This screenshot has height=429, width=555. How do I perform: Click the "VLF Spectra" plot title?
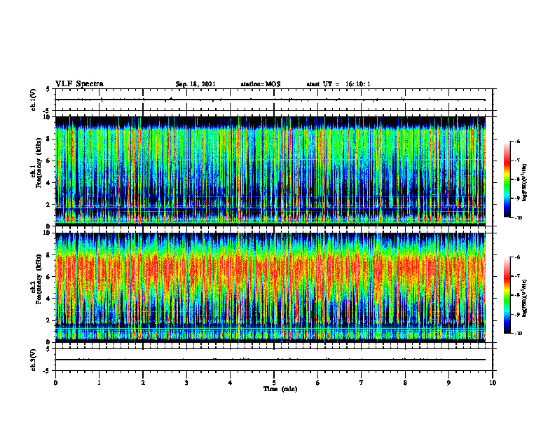[79, 84]
